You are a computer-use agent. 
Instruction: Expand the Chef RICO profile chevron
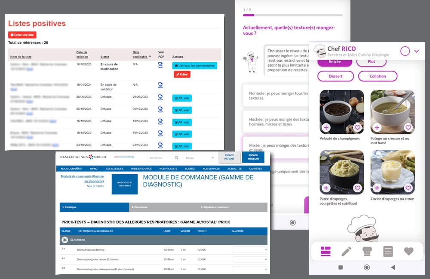(x=417, y=51)
